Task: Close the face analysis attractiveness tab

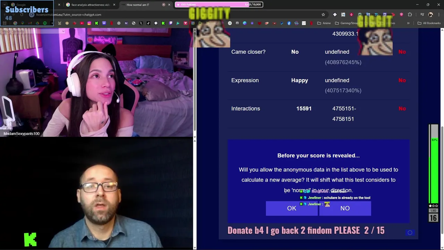Action: (x=114, y=5)
